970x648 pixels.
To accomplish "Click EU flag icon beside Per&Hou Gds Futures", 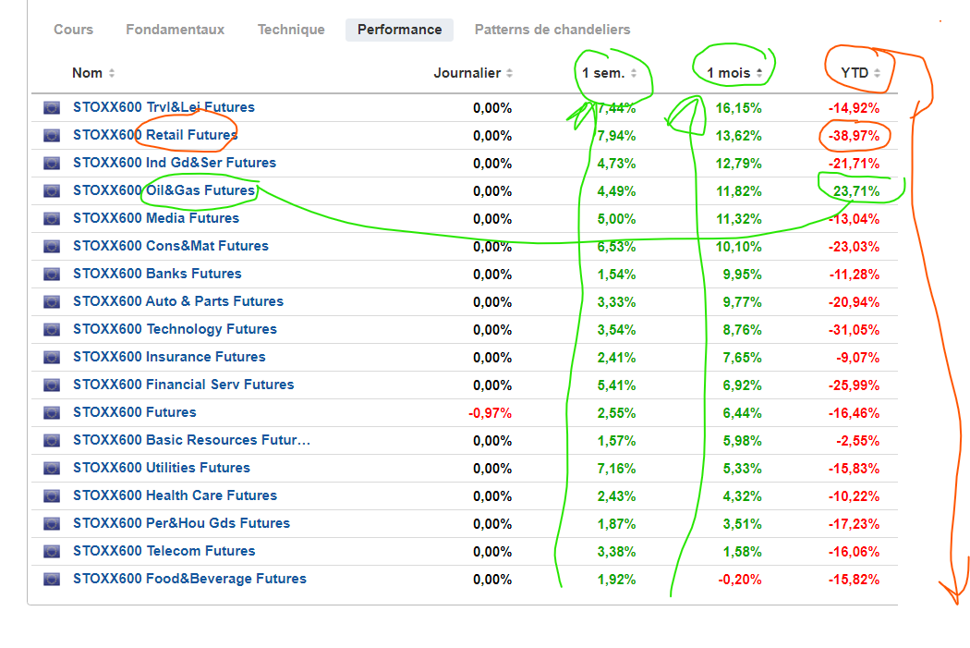I will pos(52,523).
